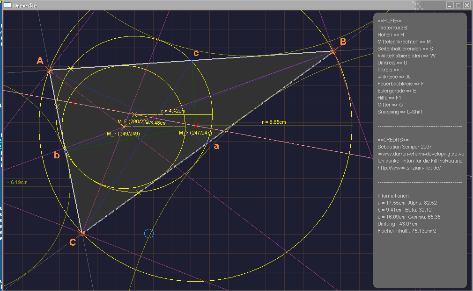Viewport: 473px width, 291px height.
Task: Click the 'M_F (247/247)' center label
Action: (195, 133)
